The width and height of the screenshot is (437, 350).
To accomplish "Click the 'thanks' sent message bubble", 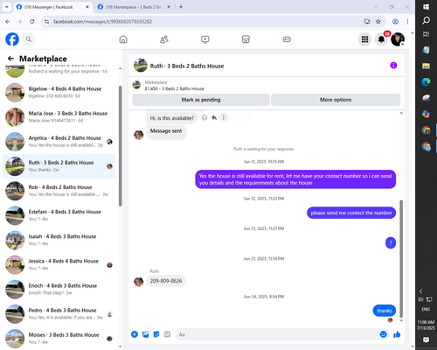I will coord(385,311).
